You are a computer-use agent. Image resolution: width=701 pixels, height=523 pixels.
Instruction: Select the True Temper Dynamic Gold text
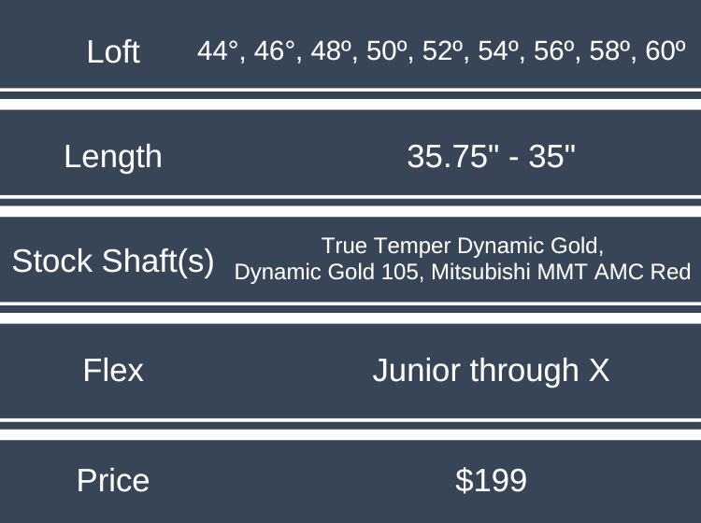[463, 246]
